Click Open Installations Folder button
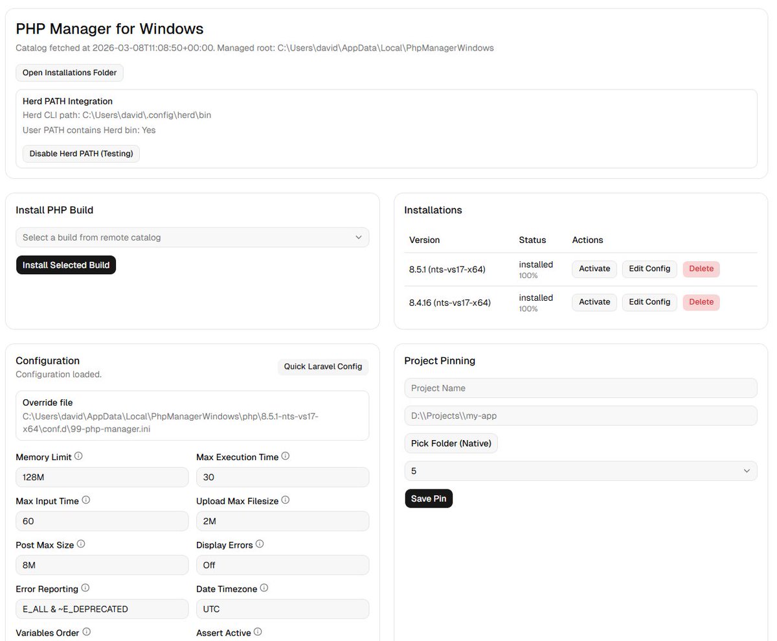Viewport: 777px width, 641px height. [x=69, y=73]
